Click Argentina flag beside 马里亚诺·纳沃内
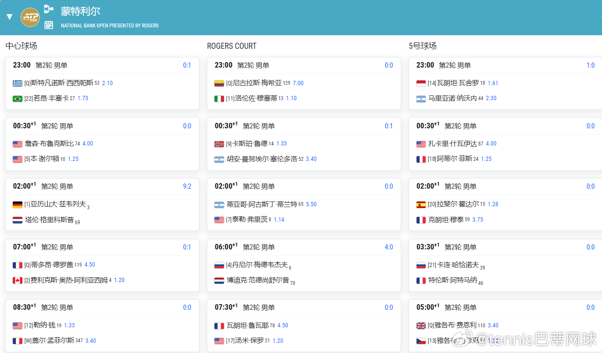 click(421, 99)
